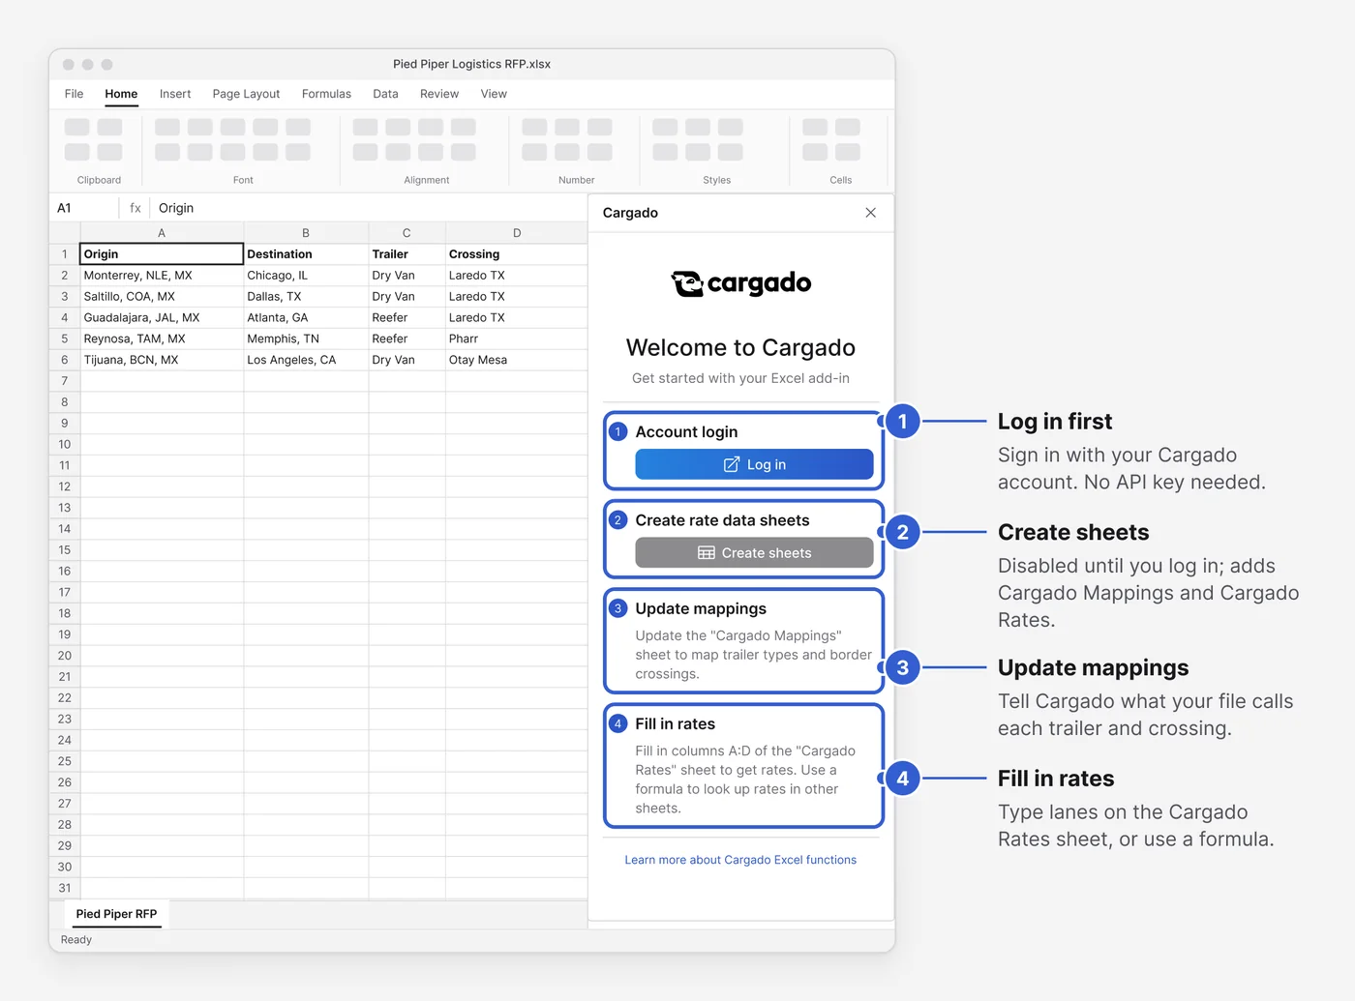Click the Number ribbon group label
Image resolution: width=1355 pixels, height=1001 pixels.
[x=576, y=180]
